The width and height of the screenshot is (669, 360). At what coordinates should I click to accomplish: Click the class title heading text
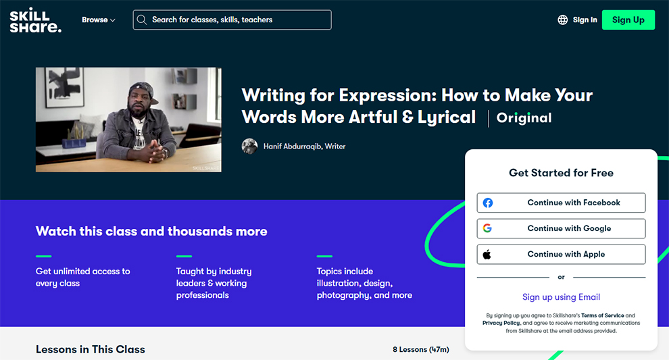pos(417,106)
